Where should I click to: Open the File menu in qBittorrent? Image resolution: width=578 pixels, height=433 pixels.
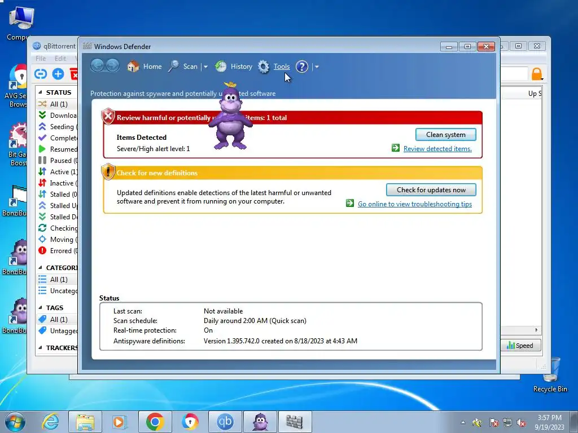pos(41,58)
